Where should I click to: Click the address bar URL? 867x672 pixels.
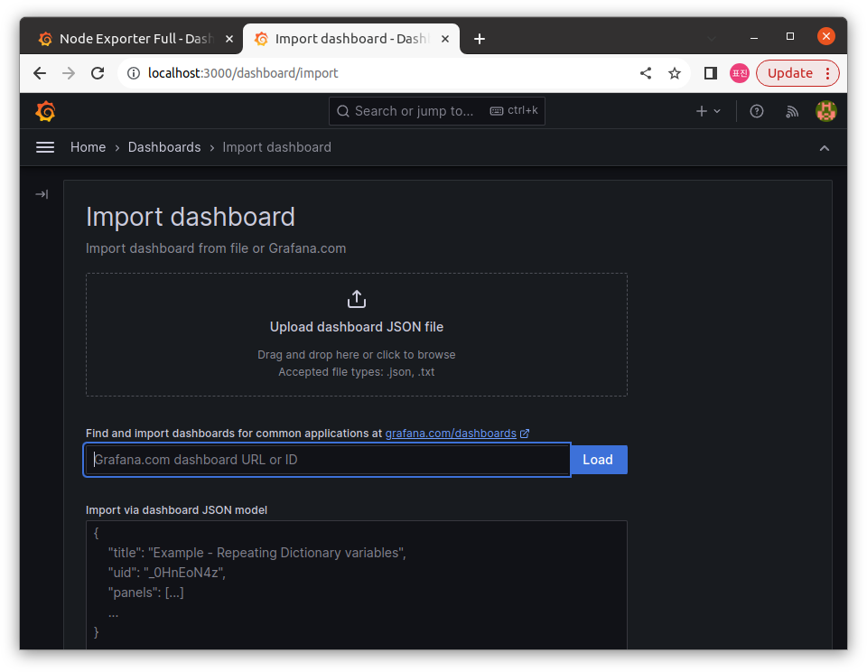click(x=243, y=73)
